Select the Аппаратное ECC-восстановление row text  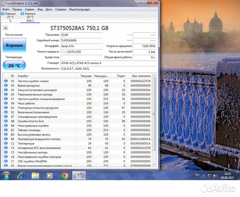[39, 148]
